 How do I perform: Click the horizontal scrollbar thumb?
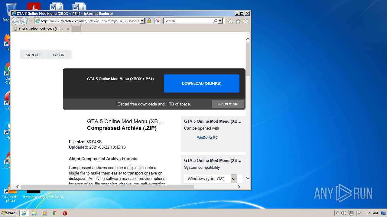(107, 187)
